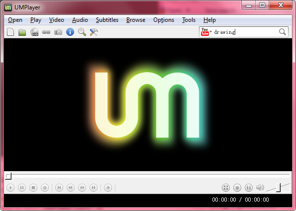Click the Stop button

[33, 188]
